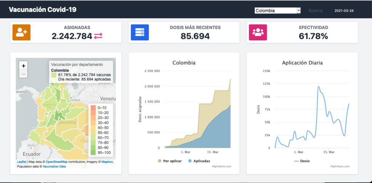372x183 pixels.
Task: Click the orange add-user icon for Asignadas
Action: pos(21,32)
